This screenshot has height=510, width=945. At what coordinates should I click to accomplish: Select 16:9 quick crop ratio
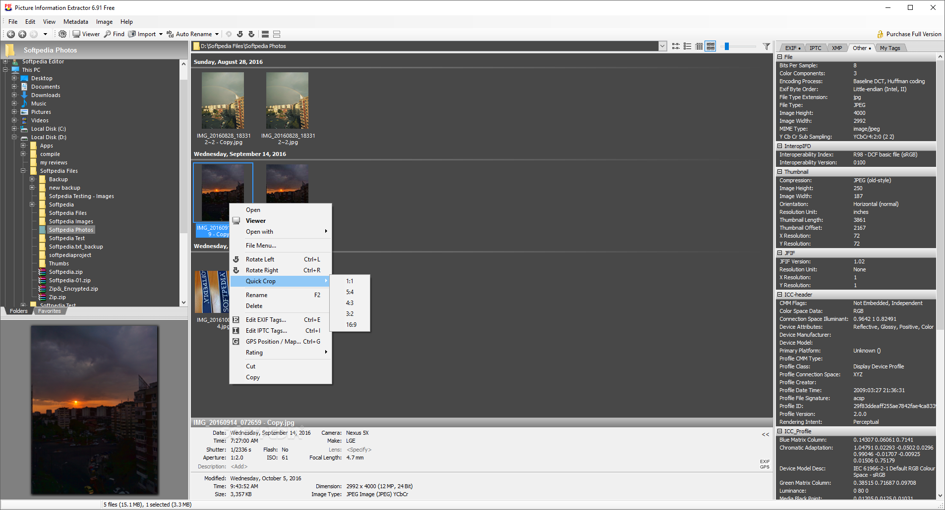pos(351,325)
